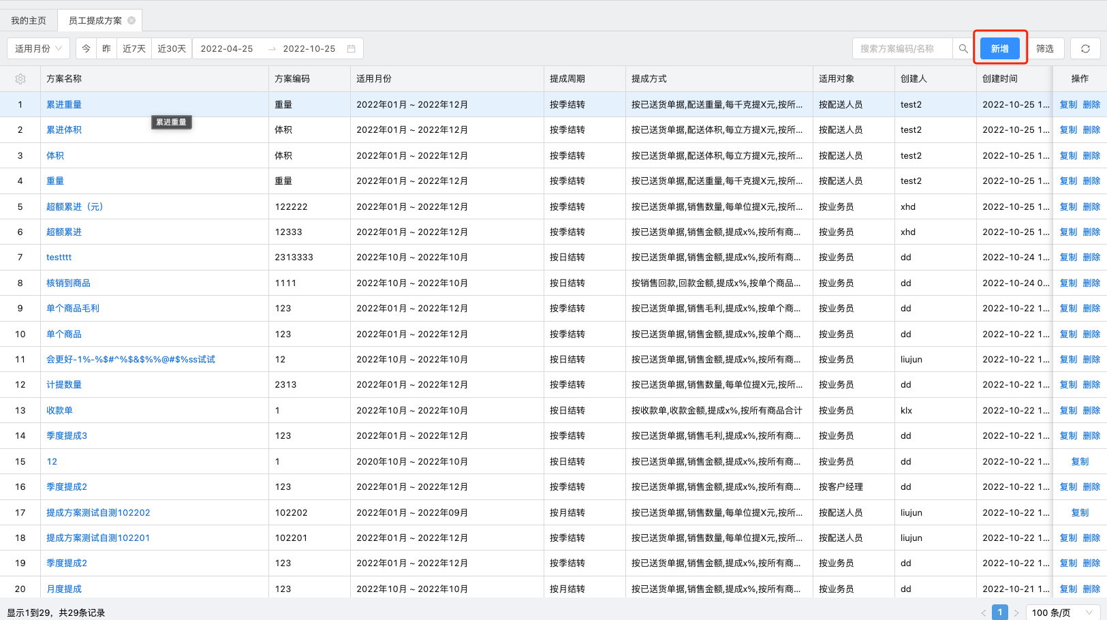Click the 创建时间 column header
This screenshot has height=620, width=1107.
[x=1014, y=79]
